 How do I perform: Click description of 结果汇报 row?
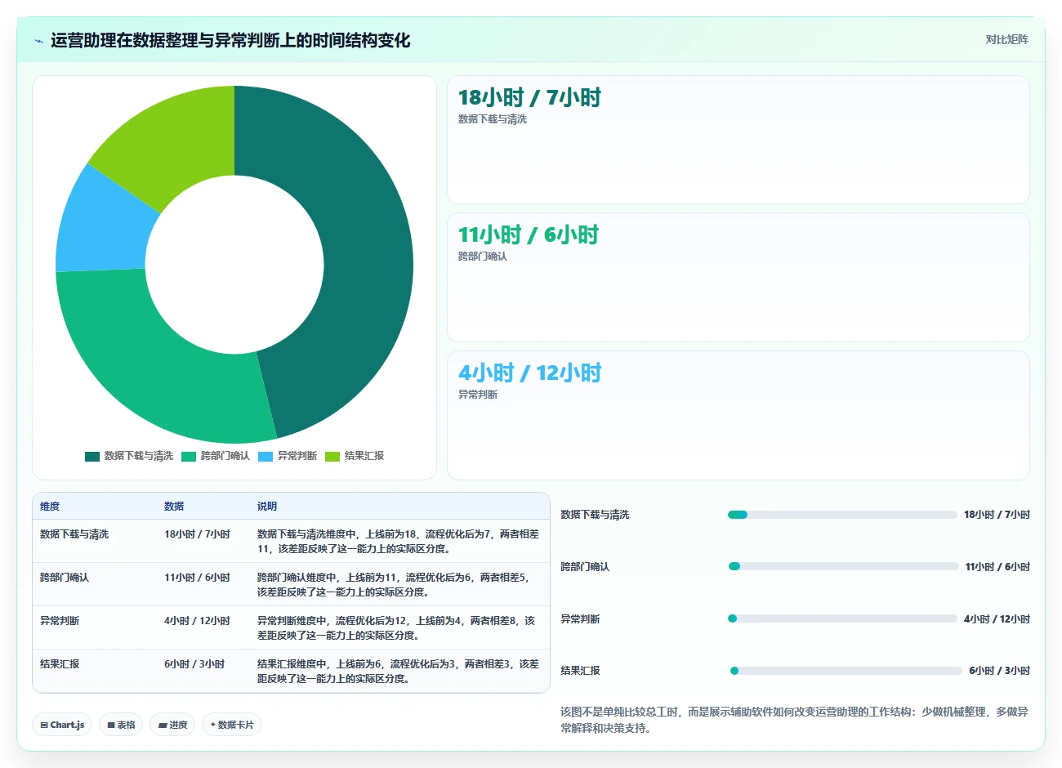click(x=399, y=672)
